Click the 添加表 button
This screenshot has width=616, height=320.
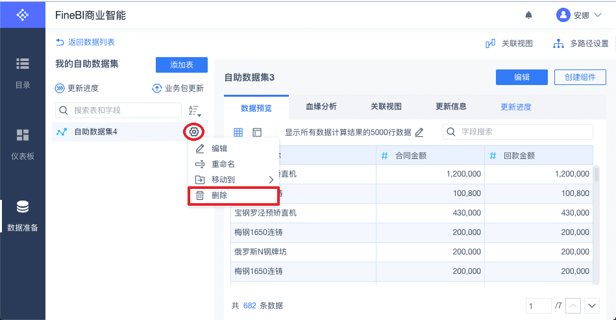[182, 65]
